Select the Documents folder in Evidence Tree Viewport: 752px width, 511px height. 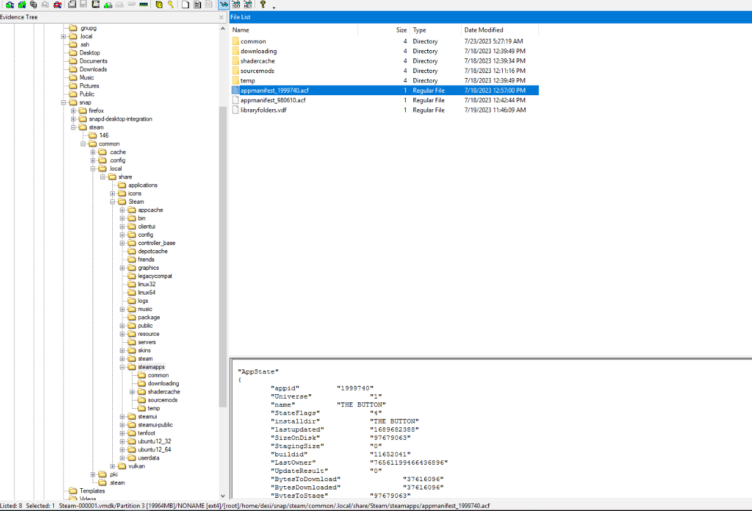[93, 61]
